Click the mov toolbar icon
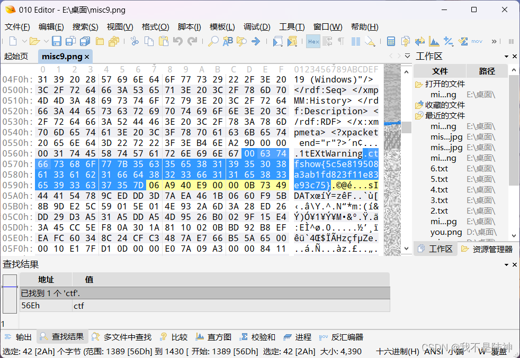520x358 pixels. [477, 41]
